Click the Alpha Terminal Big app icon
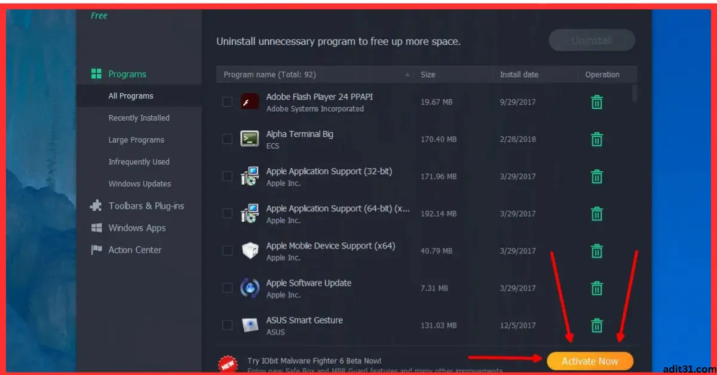Viewport: 717px width, 375px height. [249, 139]
